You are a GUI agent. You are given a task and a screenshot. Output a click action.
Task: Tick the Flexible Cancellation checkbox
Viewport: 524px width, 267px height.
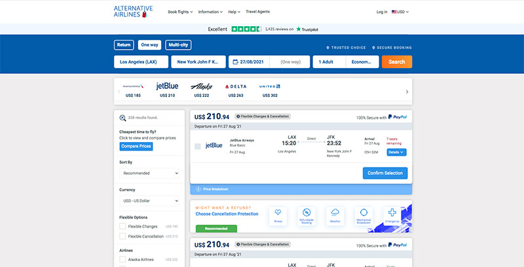tap(122, 236)
